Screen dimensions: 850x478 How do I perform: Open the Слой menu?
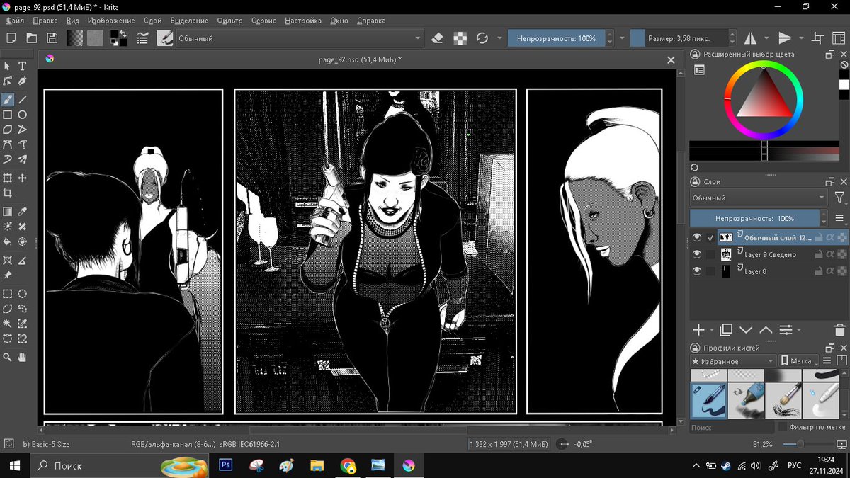[152, 21]
